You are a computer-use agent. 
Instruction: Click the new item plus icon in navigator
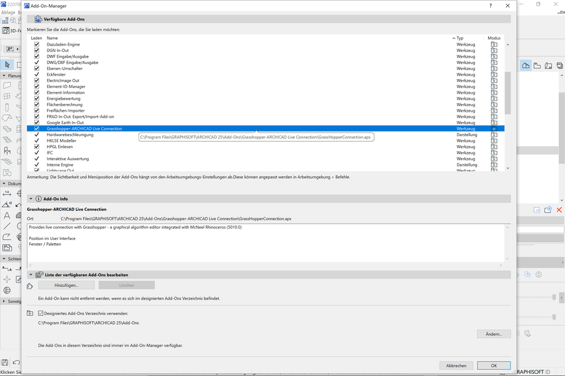click(x=548, y=210)
